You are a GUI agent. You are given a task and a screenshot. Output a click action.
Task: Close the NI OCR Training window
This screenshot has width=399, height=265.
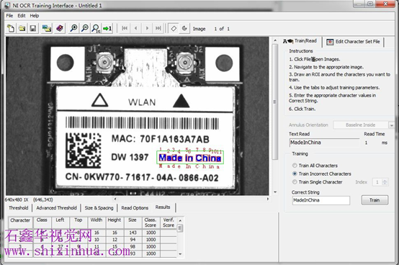385,4
